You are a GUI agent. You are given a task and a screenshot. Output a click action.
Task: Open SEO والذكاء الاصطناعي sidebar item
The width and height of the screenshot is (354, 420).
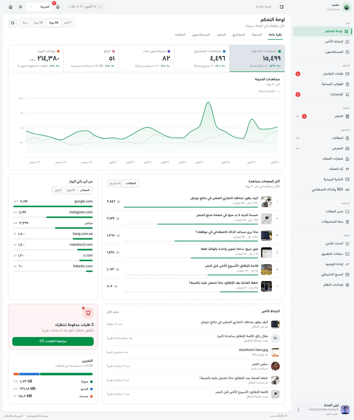point(322,190)
